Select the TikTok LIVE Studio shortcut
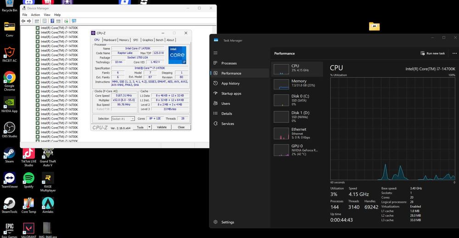Image resolution: width=459 pixels, height=238 pixels. pos(28,157)
